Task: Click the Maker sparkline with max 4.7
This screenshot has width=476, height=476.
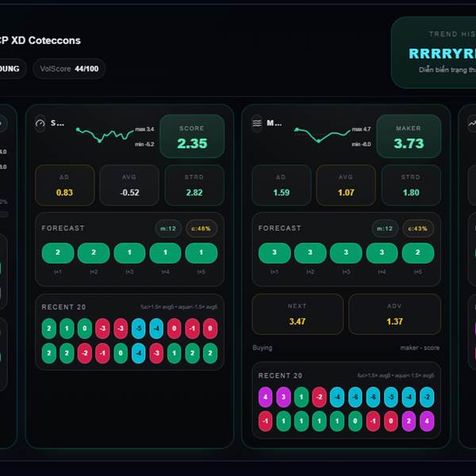Action: [x=322, y=135]
